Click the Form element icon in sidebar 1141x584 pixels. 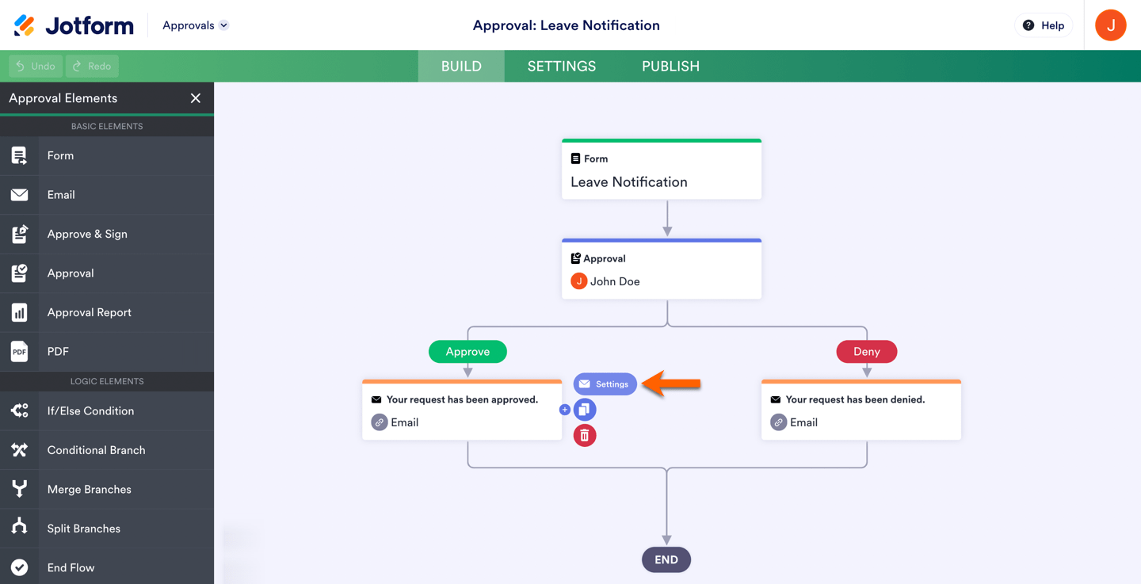pos(20,156)
